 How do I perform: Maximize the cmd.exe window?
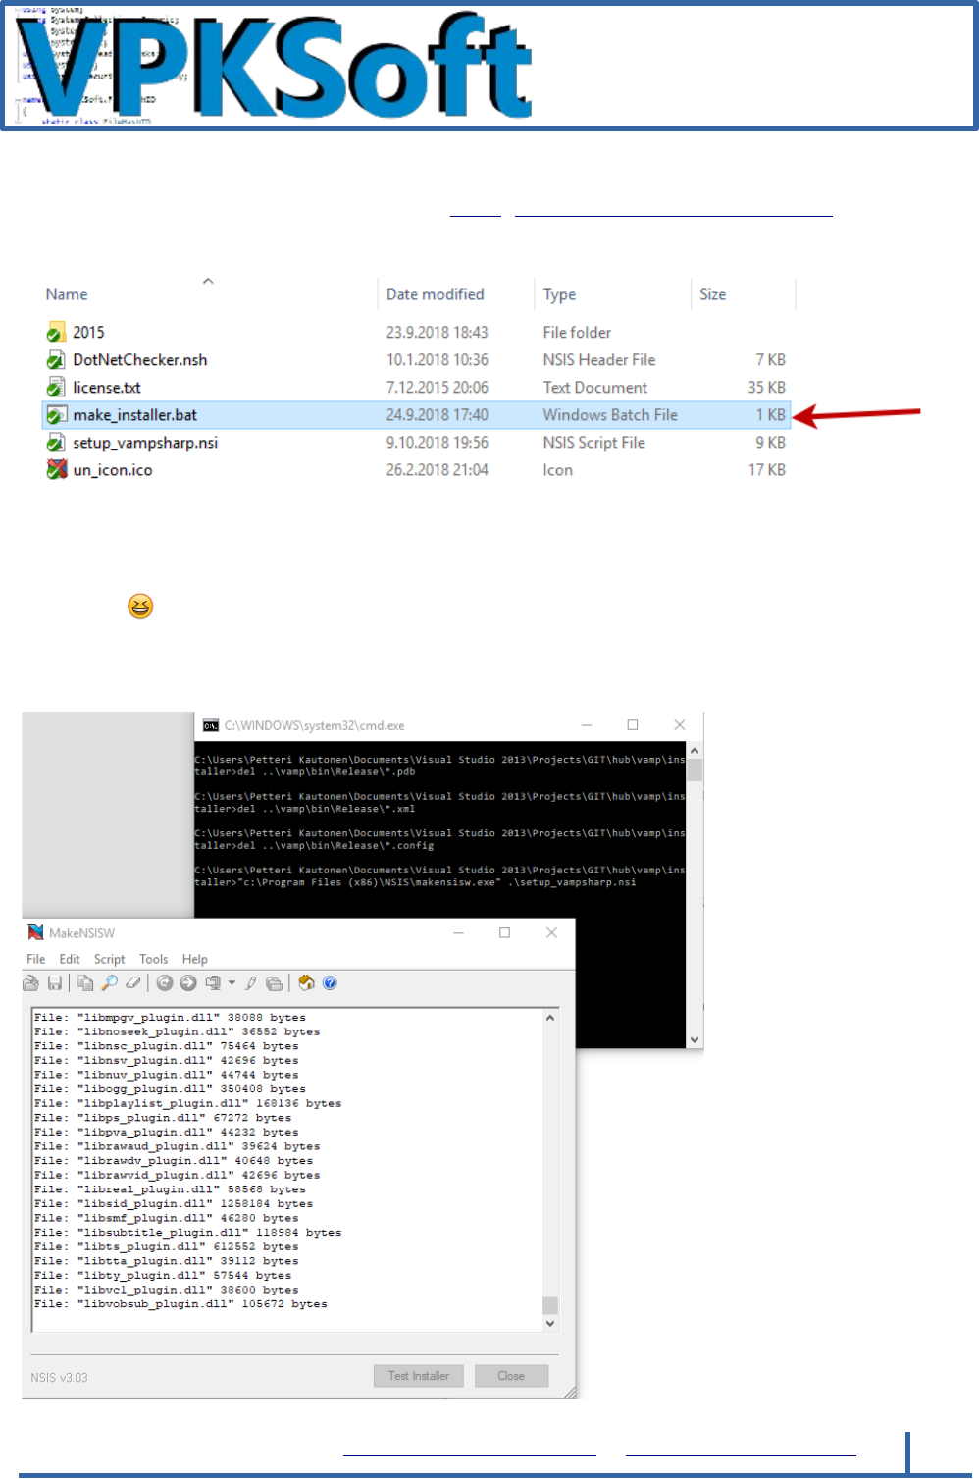pos(633,725)
